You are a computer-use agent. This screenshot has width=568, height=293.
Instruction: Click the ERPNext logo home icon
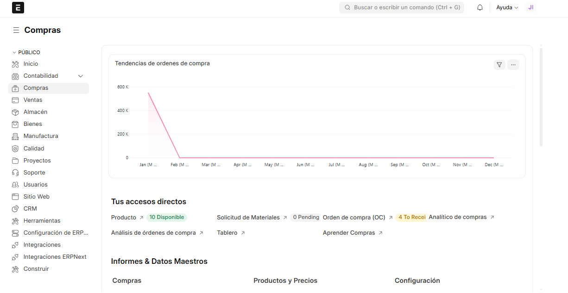click(18, 7)
